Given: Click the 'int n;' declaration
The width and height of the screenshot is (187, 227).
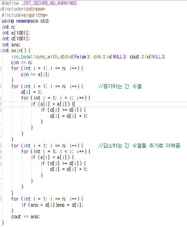Looking at the screenshot, I should pos(9,27).
